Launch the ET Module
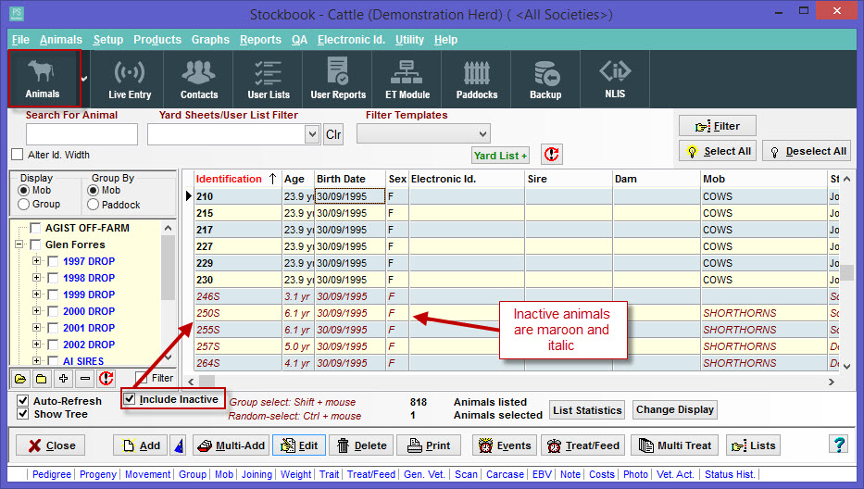 point(407,80)
